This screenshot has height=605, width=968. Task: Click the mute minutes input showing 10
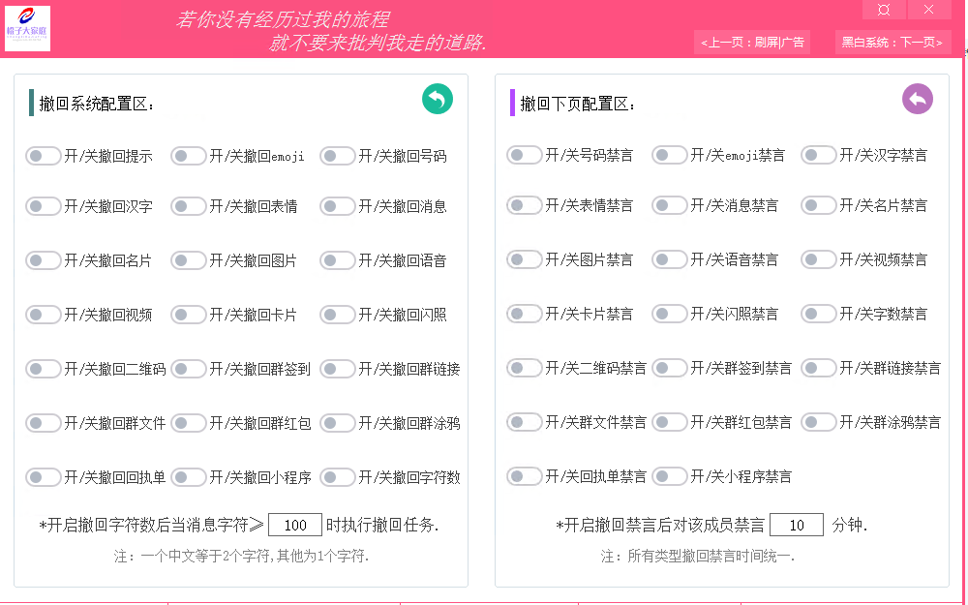click(x=796, y=524)
